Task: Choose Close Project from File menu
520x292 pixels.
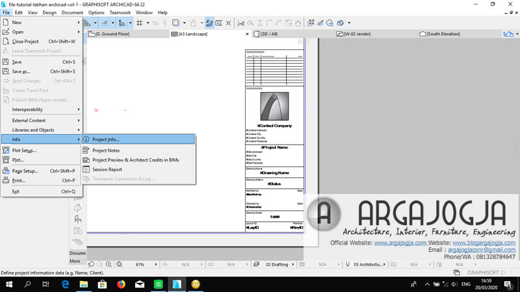Action: pos(42,42)
